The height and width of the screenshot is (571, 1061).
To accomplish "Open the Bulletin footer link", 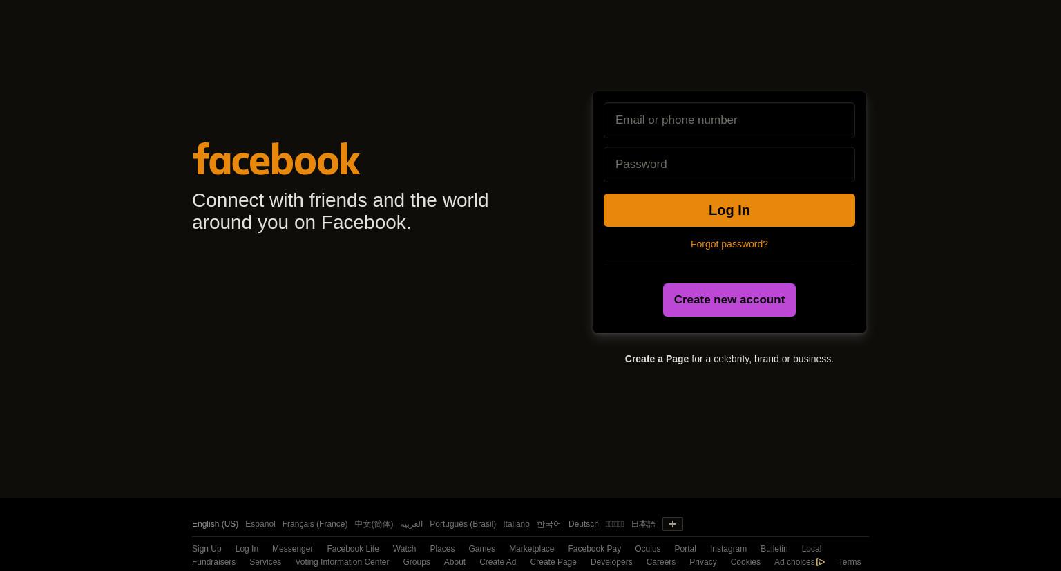I will click(774, 549).
